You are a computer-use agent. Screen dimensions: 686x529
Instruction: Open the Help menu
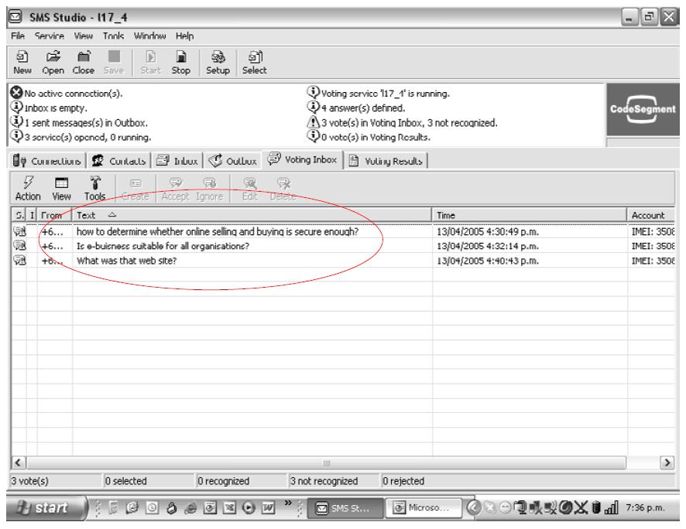click(184, 36)
